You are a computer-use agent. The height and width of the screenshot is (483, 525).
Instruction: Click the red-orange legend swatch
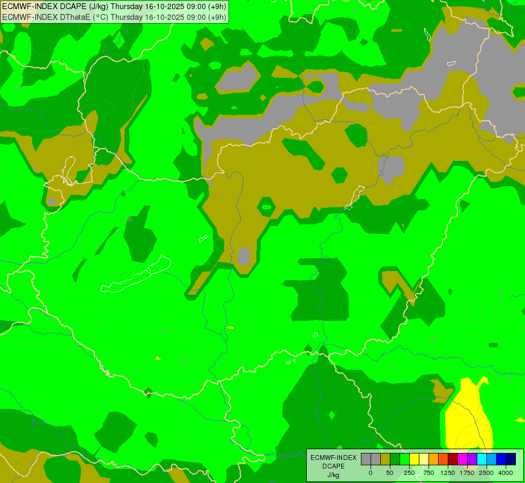443,459
